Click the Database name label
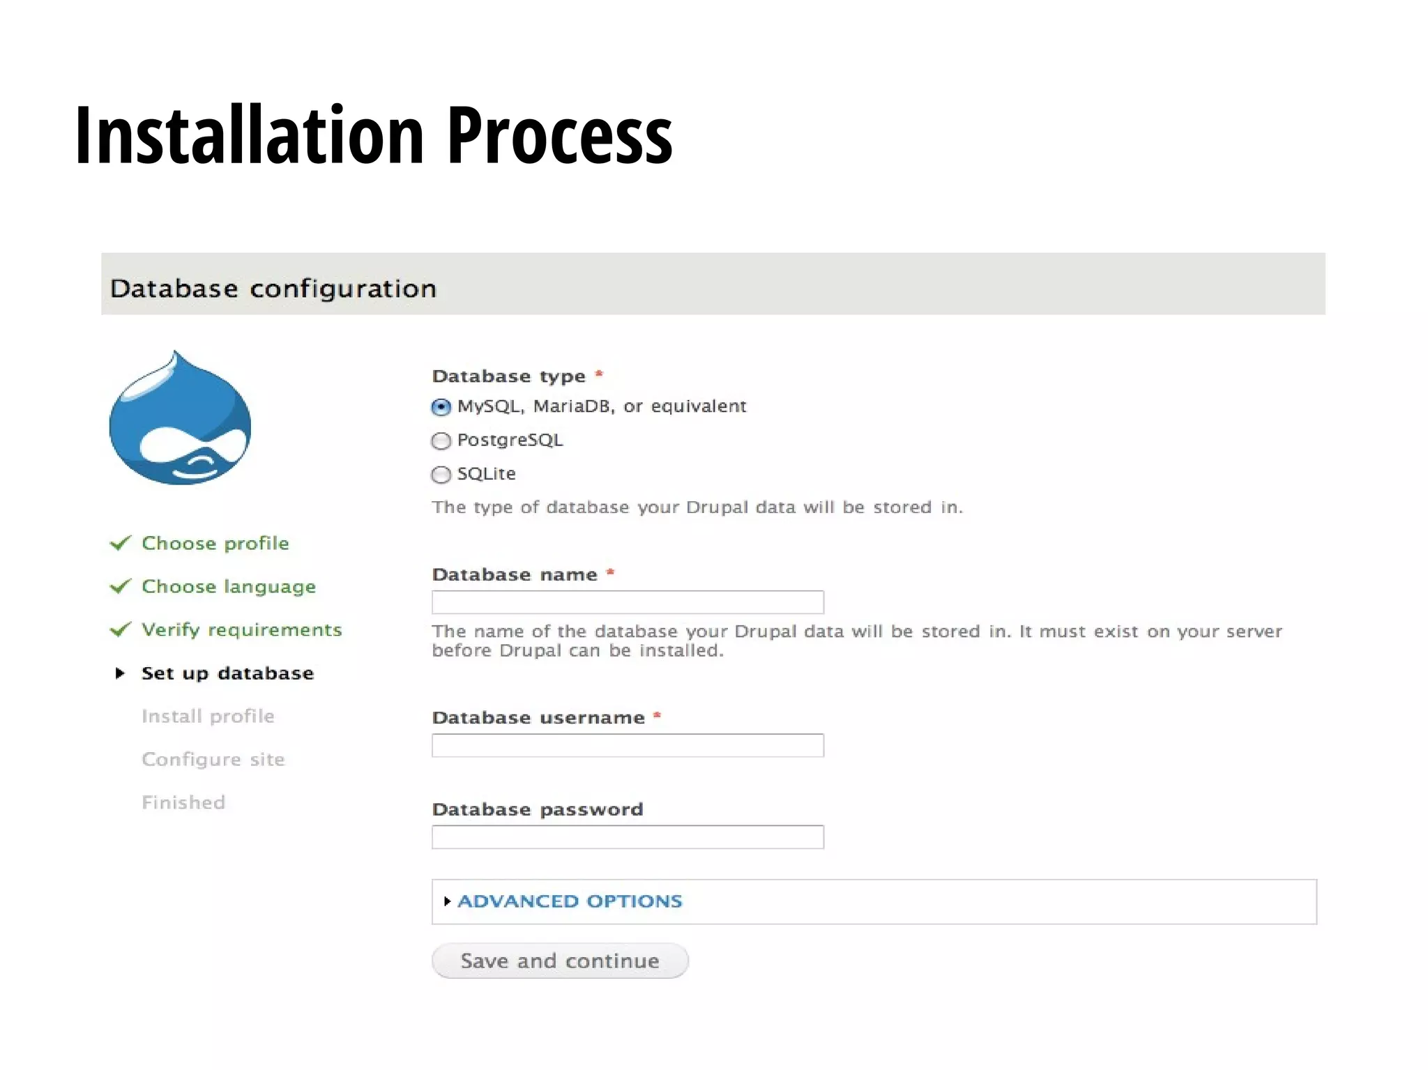Image resolution: width=1428 pixels, height=1070 pixels. [515, 574]
